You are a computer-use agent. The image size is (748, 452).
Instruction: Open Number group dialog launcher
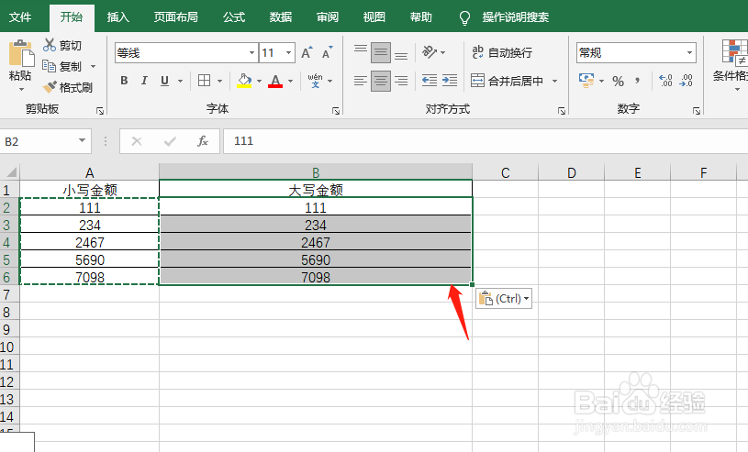point(697,111)
